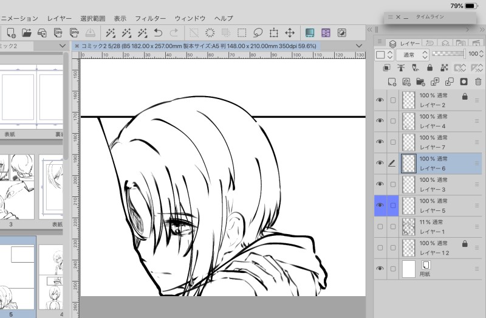Viewport: 486px width, 318px height.
Task: Open the ヘルプ menu
Action: 224,18
